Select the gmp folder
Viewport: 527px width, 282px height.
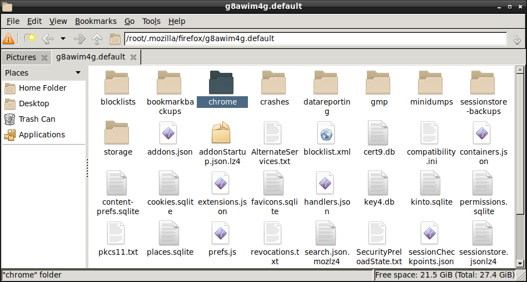[379, 88]
